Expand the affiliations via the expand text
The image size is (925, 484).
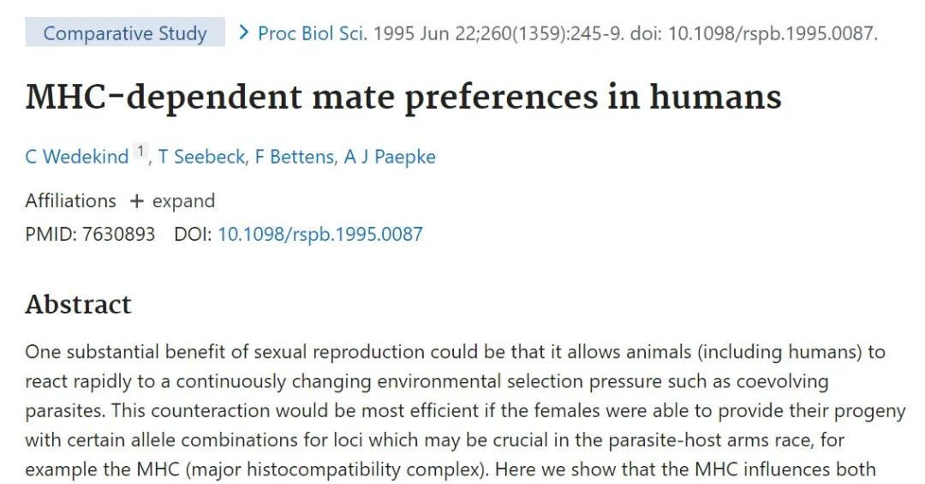pos(183,201)
